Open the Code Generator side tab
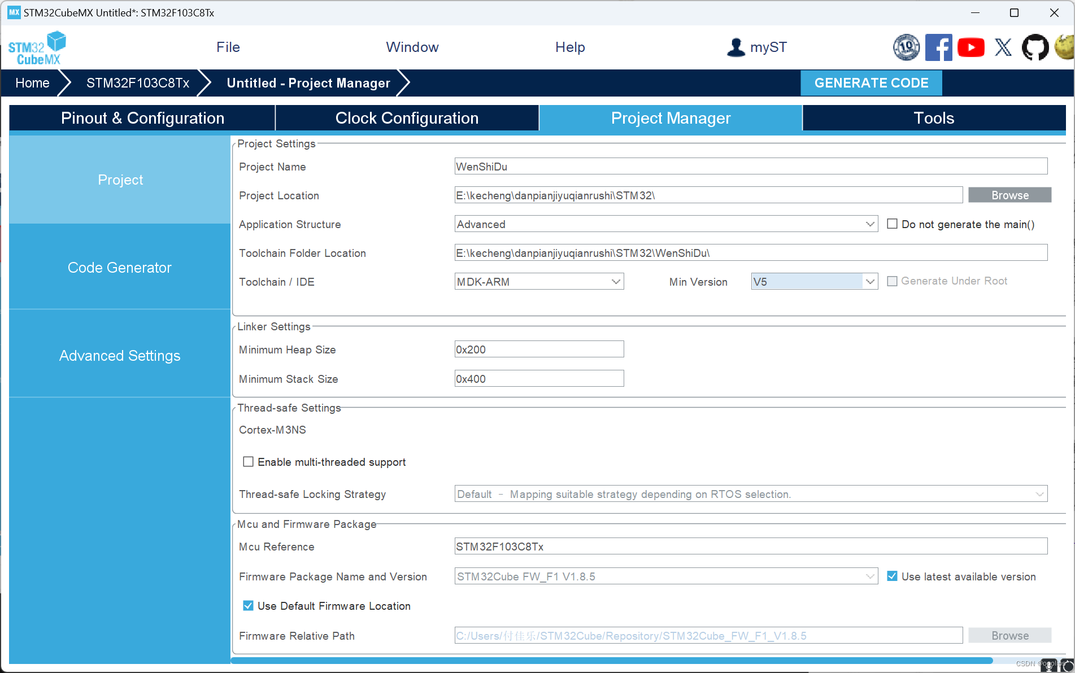The width and height of the screenshot is (1075, 673). [x=120, y=268]
